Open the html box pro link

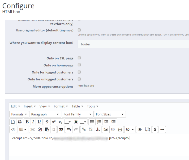(x=86, y=86)
